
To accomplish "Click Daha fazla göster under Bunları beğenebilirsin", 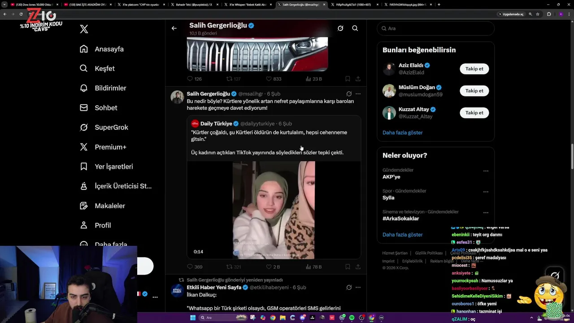I will click(x=402, y=133).
